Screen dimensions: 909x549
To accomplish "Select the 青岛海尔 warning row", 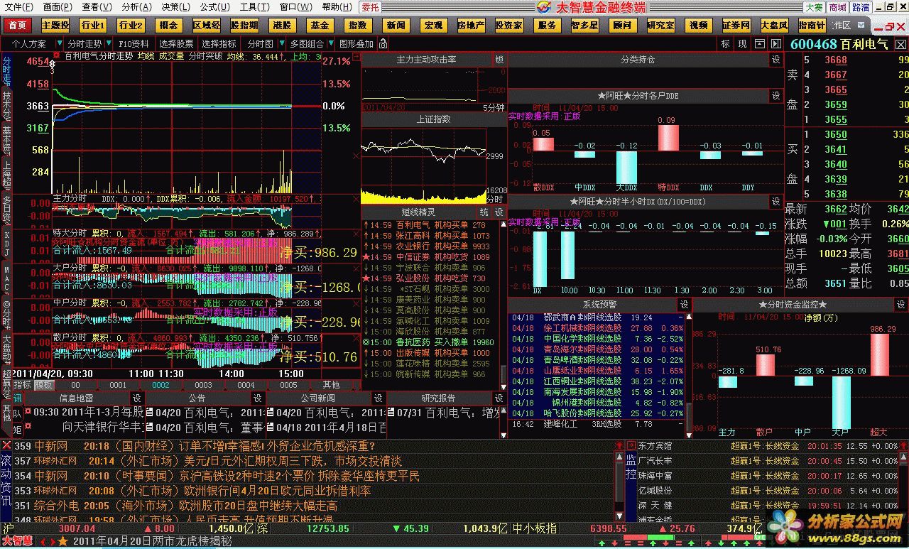I will 597,349.
